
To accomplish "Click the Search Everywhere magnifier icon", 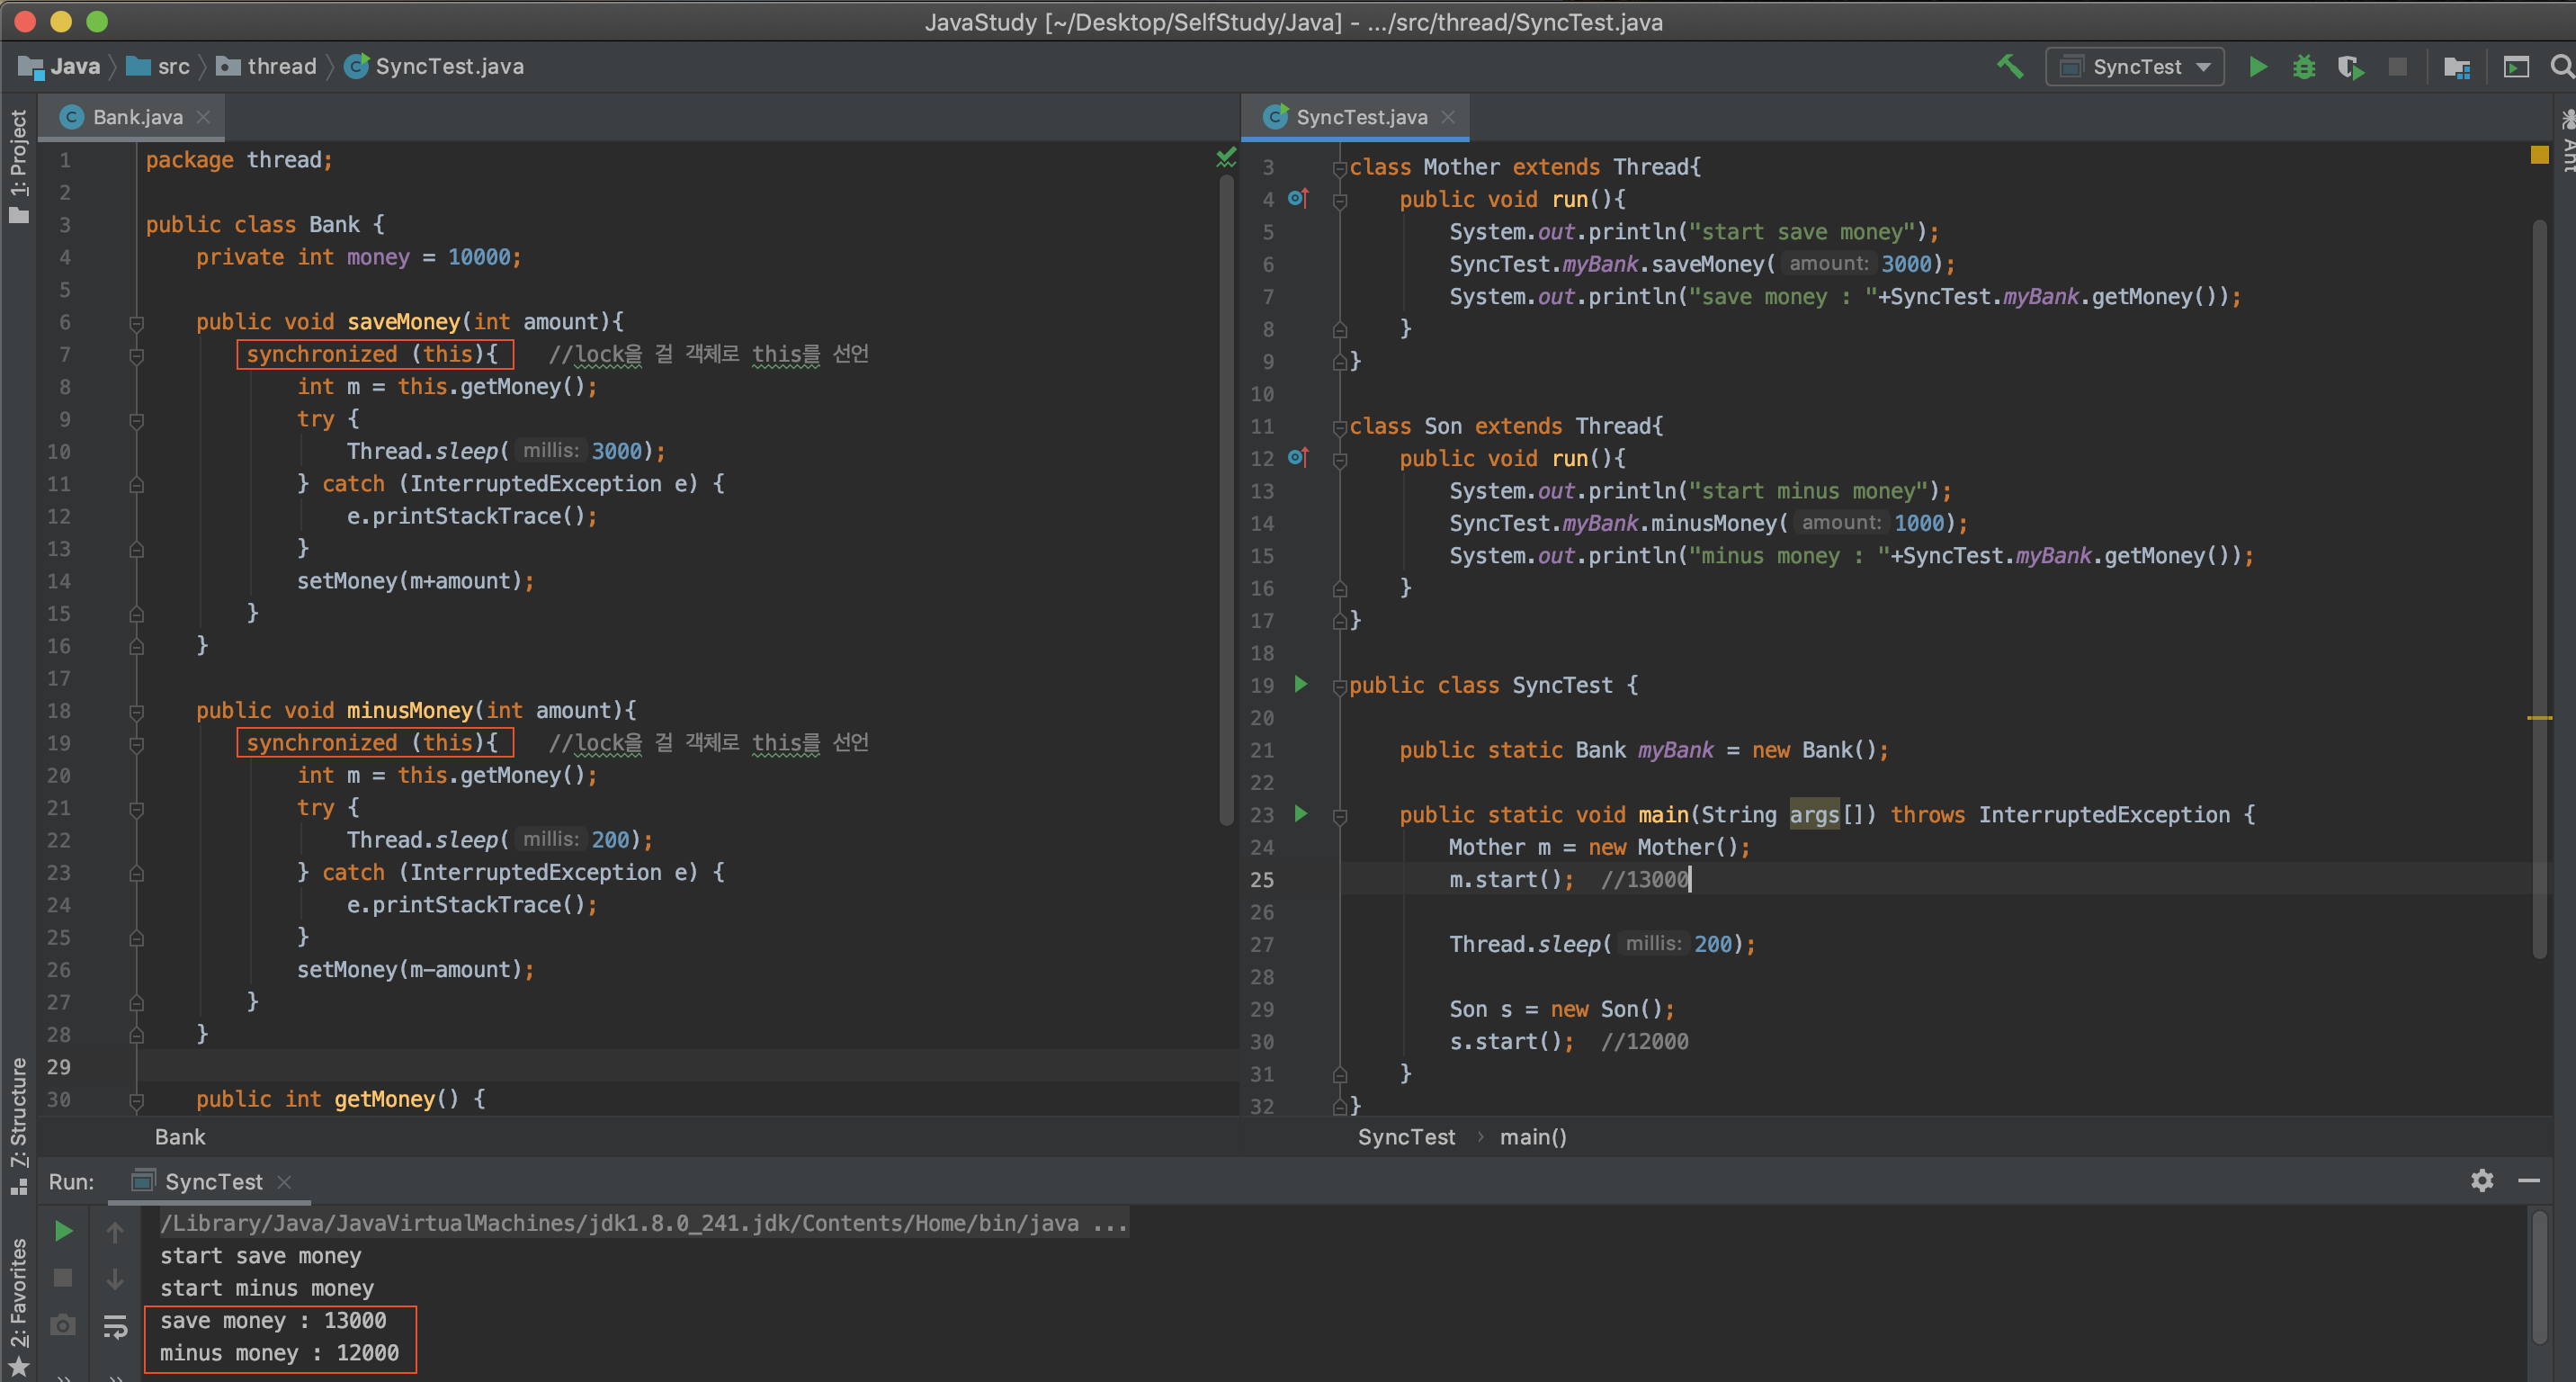I will click(2560, 67).
